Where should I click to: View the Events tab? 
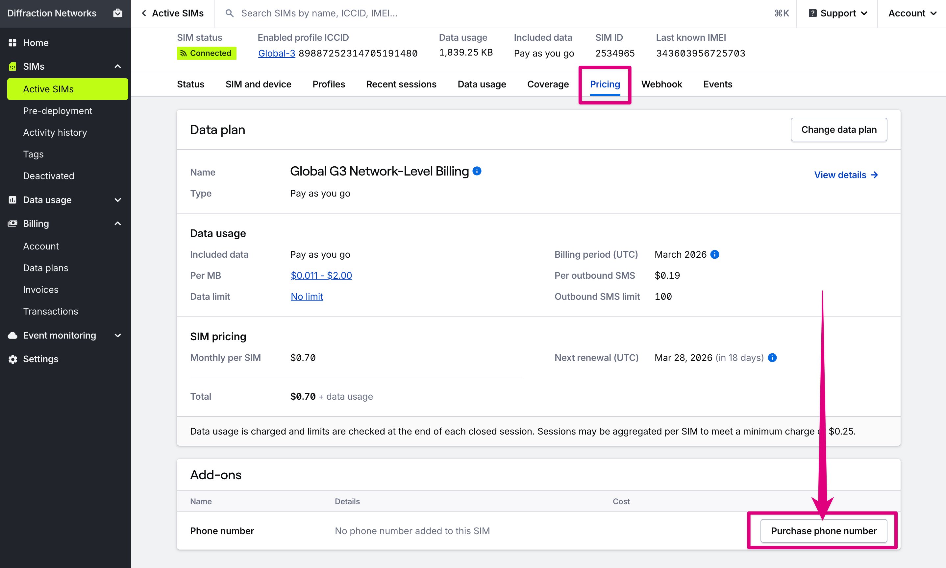[717, 84]
